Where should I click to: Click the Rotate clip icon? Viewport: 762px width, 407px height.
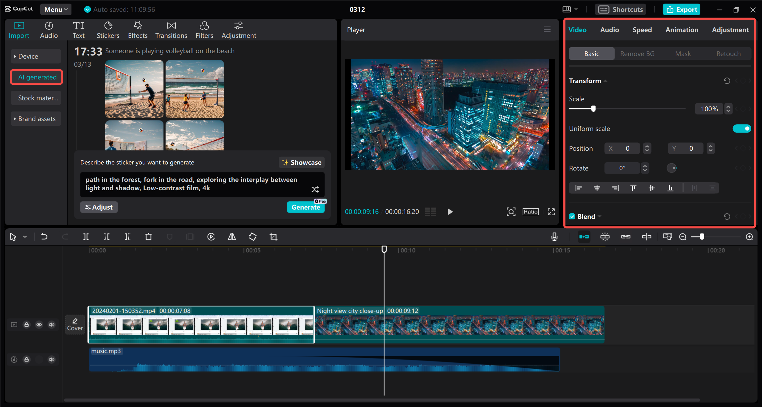pos(252,237)
